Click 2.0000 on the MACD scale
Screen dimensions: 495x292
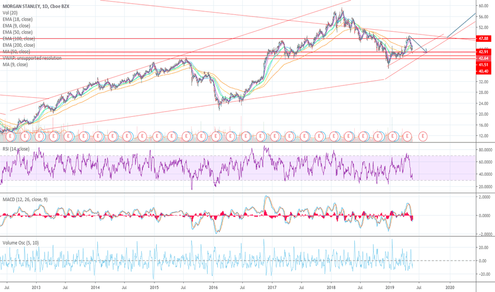[x=484, y=196]
